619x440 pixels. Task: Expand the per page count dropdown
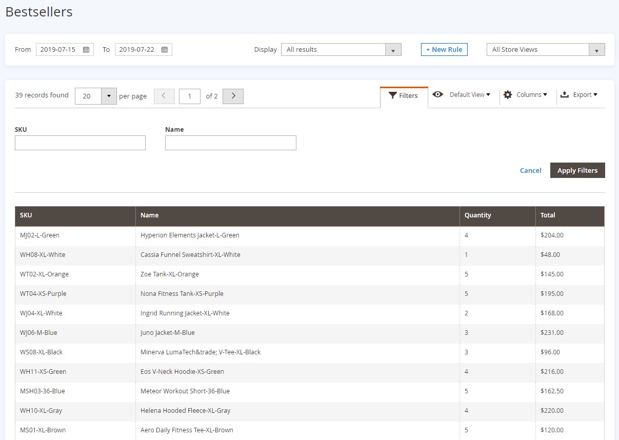109,96
